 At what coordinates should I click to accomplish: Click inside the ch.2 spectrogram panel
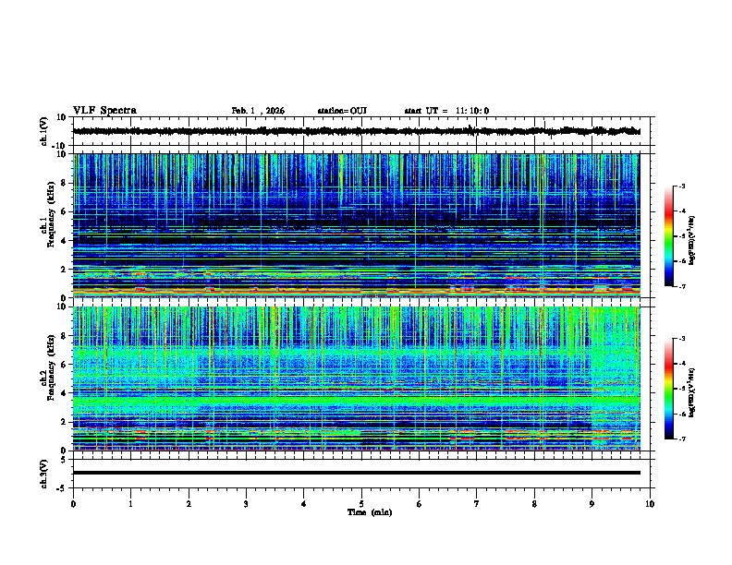coord(356,379)
